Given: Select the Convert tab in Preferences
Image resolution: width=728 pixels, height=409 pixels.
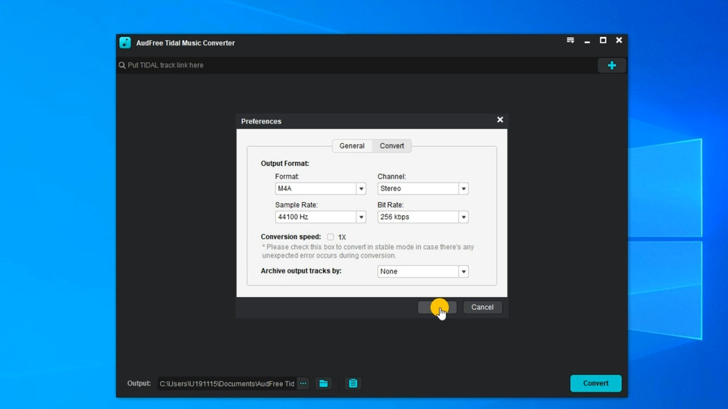Looking at the screenshot, I should (392, 146).
